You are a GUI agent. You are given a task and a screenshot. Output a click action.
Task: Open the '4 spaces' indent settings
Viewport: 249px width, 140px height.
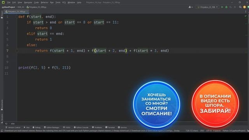tap(217, 131)
